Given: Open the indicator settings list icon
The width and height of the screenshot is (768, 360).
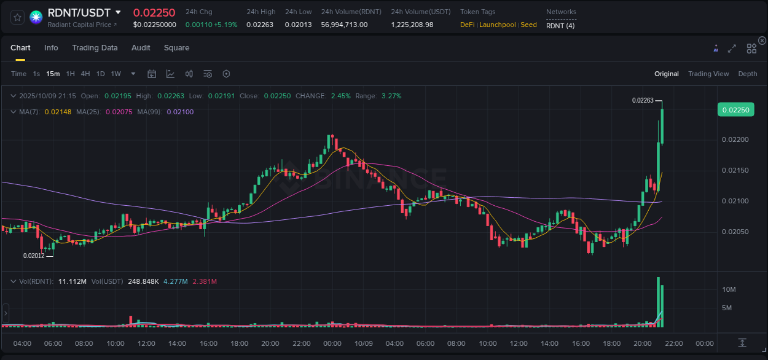Looking at the screenshot, I should [x=207, y=74].
